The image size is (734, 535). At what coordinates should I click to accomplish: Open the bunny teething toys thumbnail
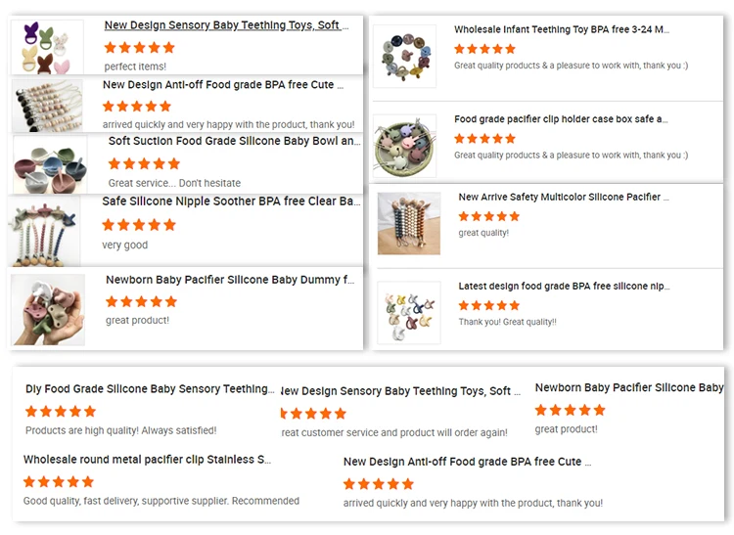[48, 46]
